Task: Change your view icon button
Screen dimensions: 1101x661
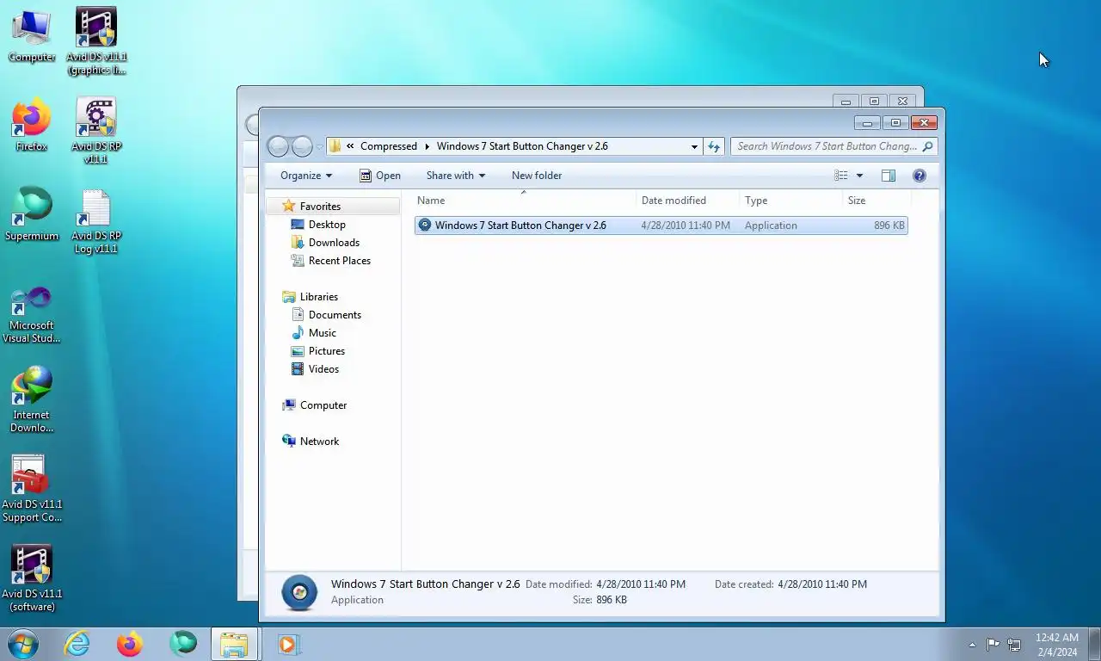Action: tap(841, 176)
